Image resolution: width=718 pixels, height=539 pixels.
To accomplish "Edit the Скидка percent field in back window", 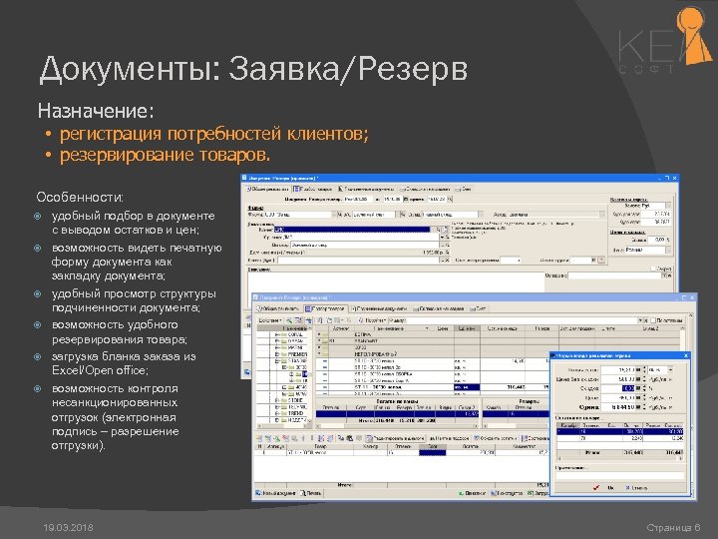I will click(657, 240).
